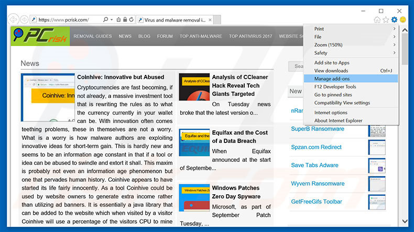Select Add site to Apps
Image resolution: width=414 pixels, height=232 pixels.
351,63
